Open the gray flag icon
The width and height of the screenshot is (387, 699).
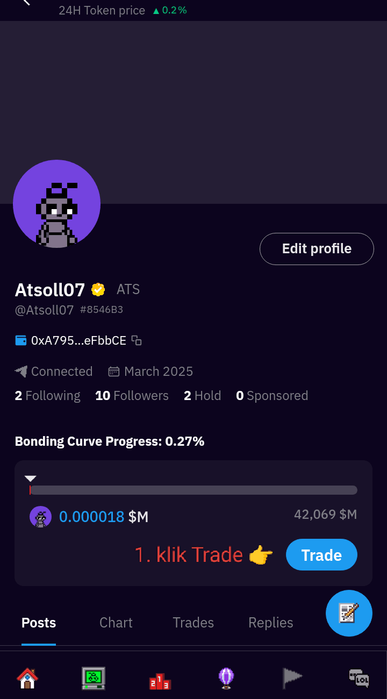tap(292, 678)
